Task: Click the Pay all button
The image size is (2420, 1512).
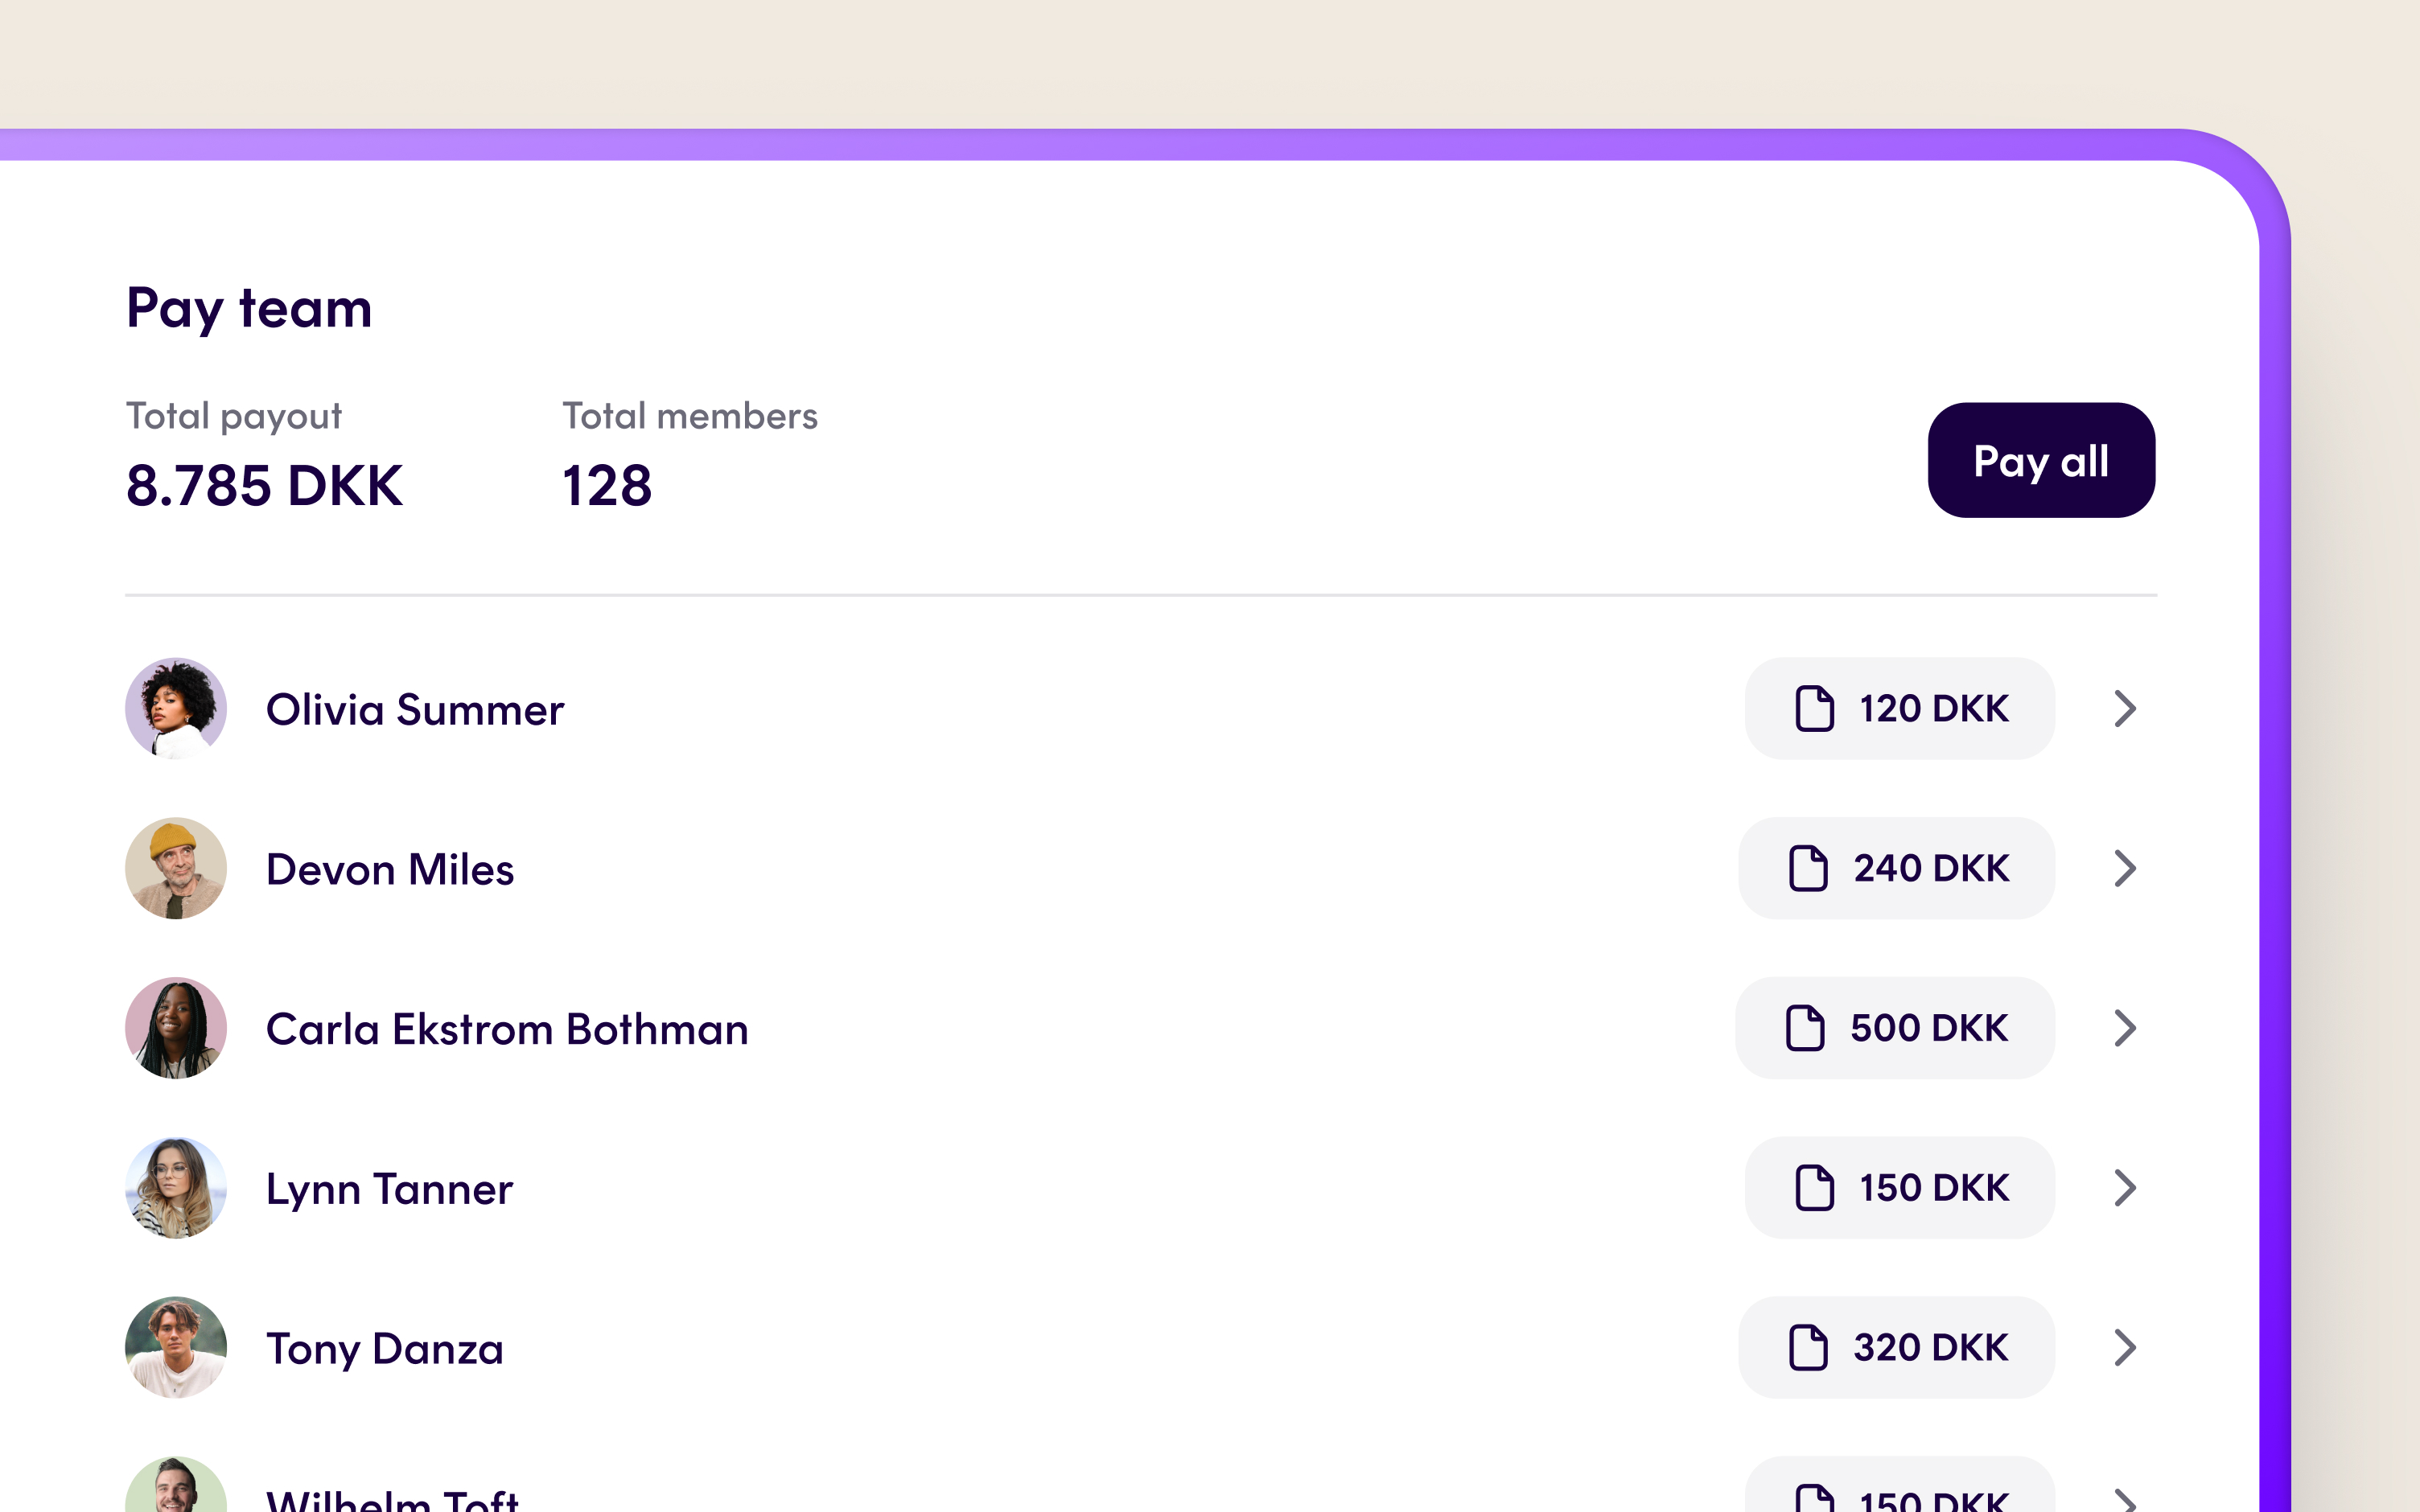Action: click(x=2040, y=460)
